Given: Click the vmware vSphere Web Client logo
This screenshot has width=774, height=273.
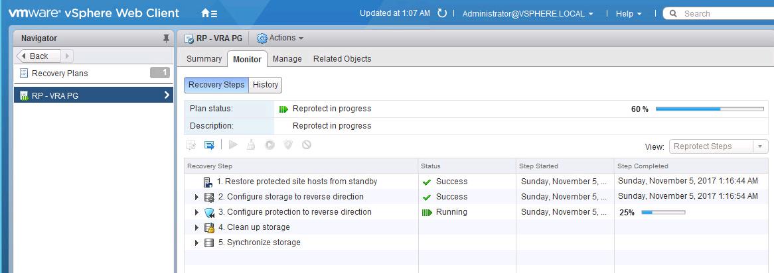Looking at the screenshot, I should pos(94,13).
